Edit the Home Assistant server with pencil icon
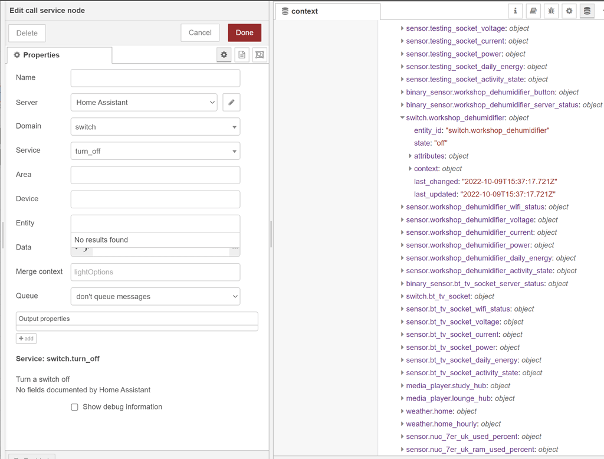 tap(231, 102)
